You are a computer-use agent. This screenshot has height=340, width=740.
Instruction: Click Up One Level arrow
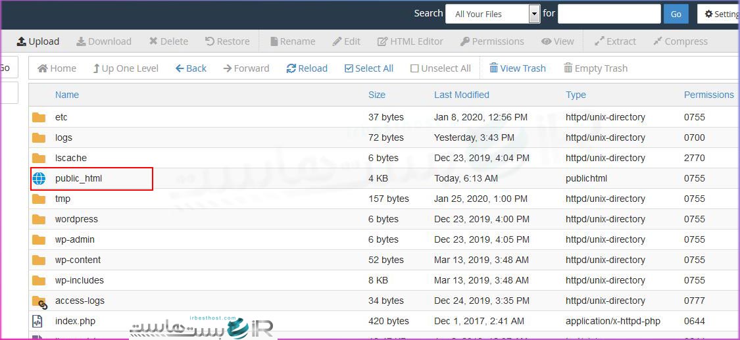tap(97, 68)
